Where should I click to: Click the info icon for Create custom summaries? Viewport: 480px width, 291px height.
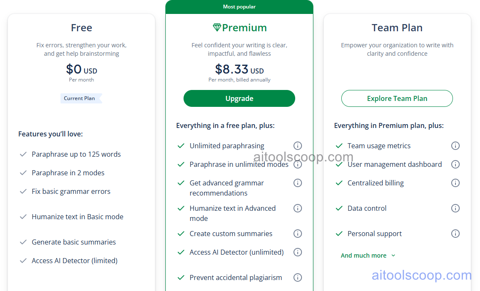click(x=298, y=234)
